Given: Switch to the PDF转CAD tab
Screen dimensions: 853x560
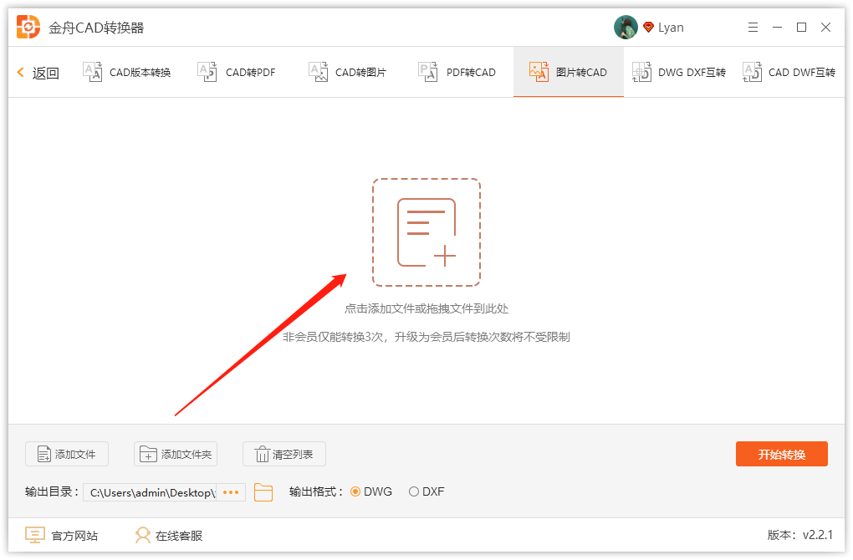Looking at the screenshot, I should click(x=457, y=72).
